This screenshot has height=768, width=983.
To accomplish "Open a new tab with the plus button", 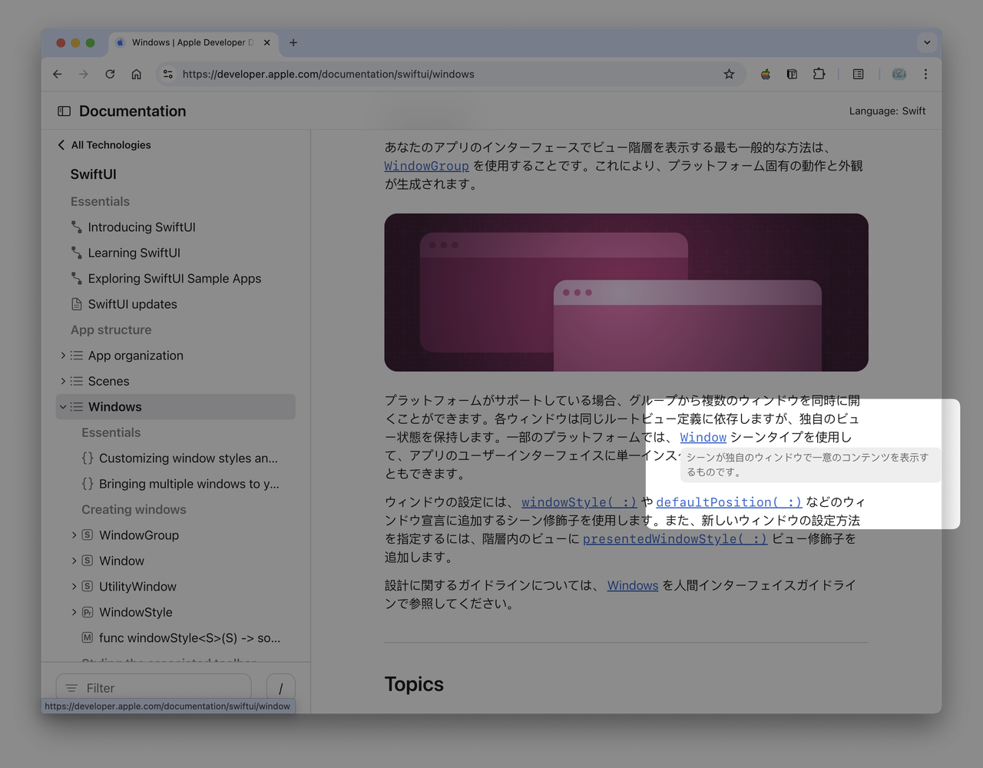I will coord(293,42).
